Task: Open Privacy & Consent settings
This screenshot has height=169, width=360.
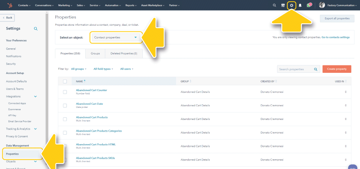Action: coord(17,136)
